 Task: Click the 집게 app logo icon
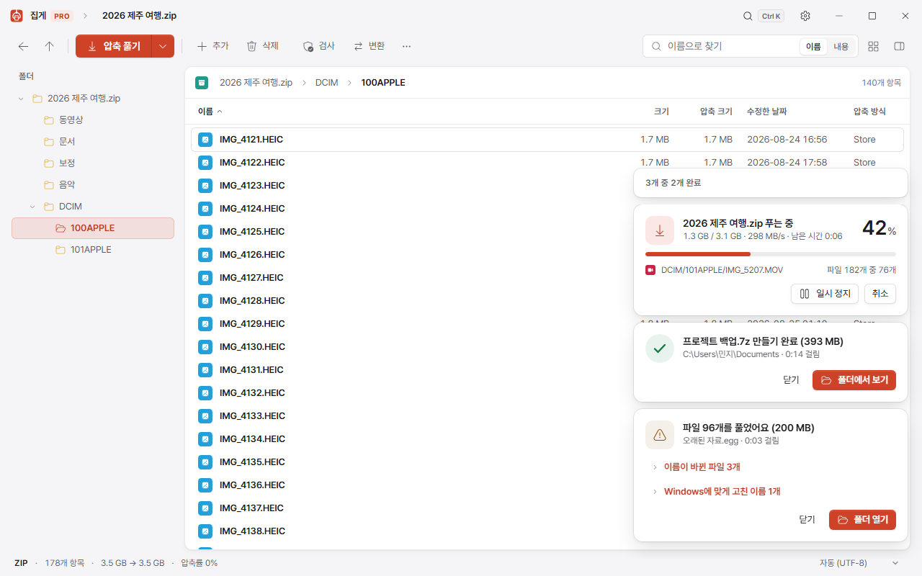click(x=17, y=16)
